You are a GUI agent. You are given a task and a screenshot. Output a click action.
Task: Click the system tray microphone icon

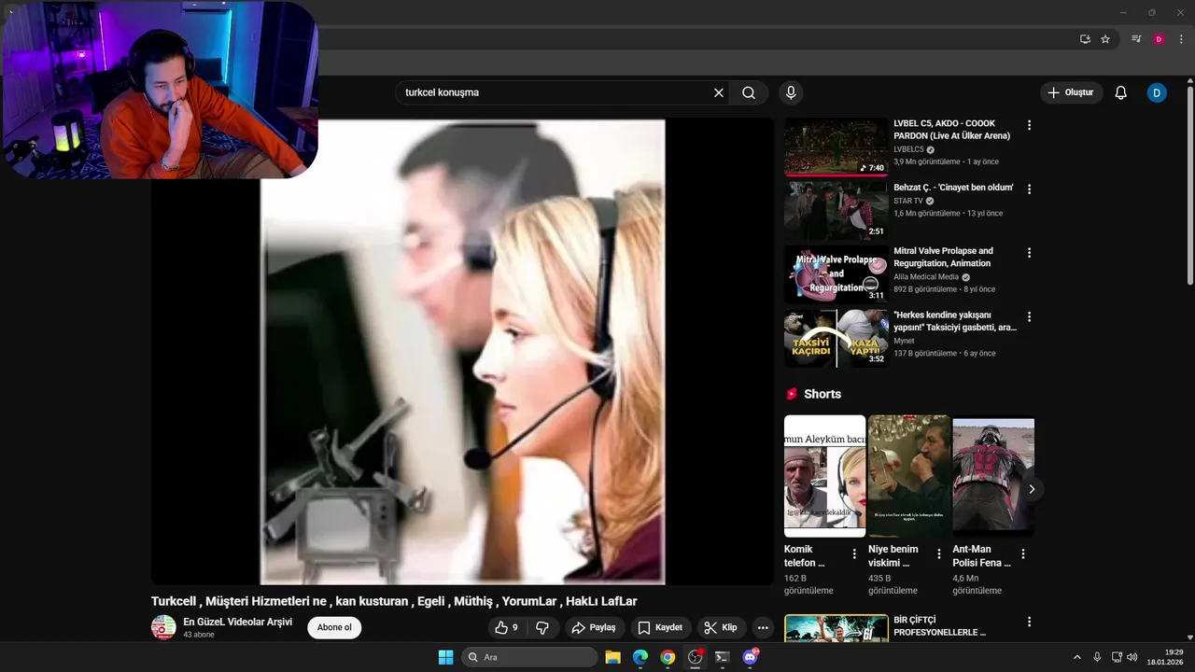(1097, 657)
